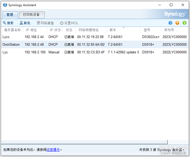The image size is (190, 157).
Task: Close the Synology Assistant window
Action: 183,5
